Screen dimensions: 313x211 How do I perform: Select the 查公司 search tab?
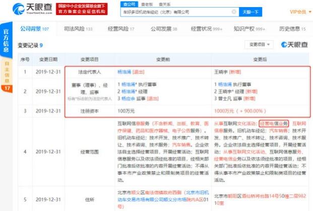129,4
